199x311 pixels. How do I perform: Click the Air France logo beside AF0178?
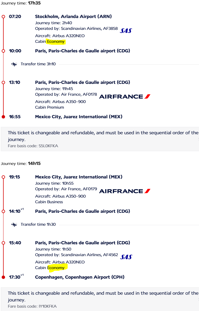point(125,97)
